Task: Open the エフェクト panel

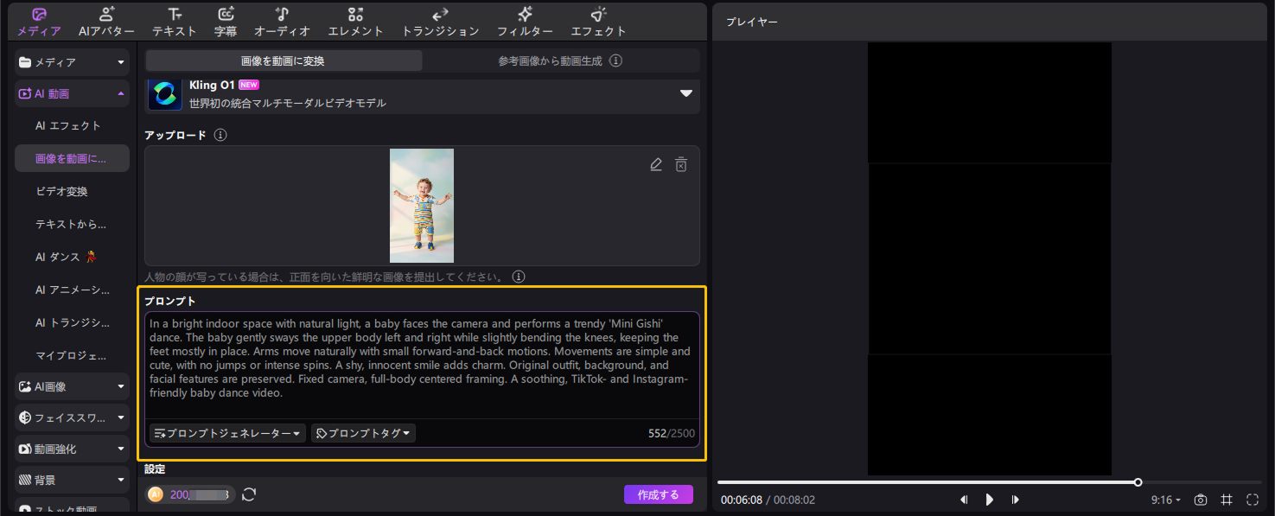Action: click(x=598, y=22)
